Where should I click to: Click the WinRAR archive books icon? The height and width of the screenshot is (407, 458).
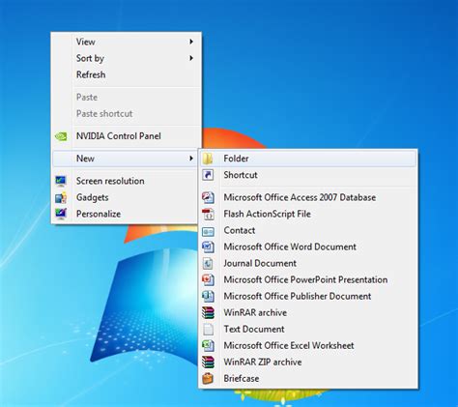[x=208, y=312]
